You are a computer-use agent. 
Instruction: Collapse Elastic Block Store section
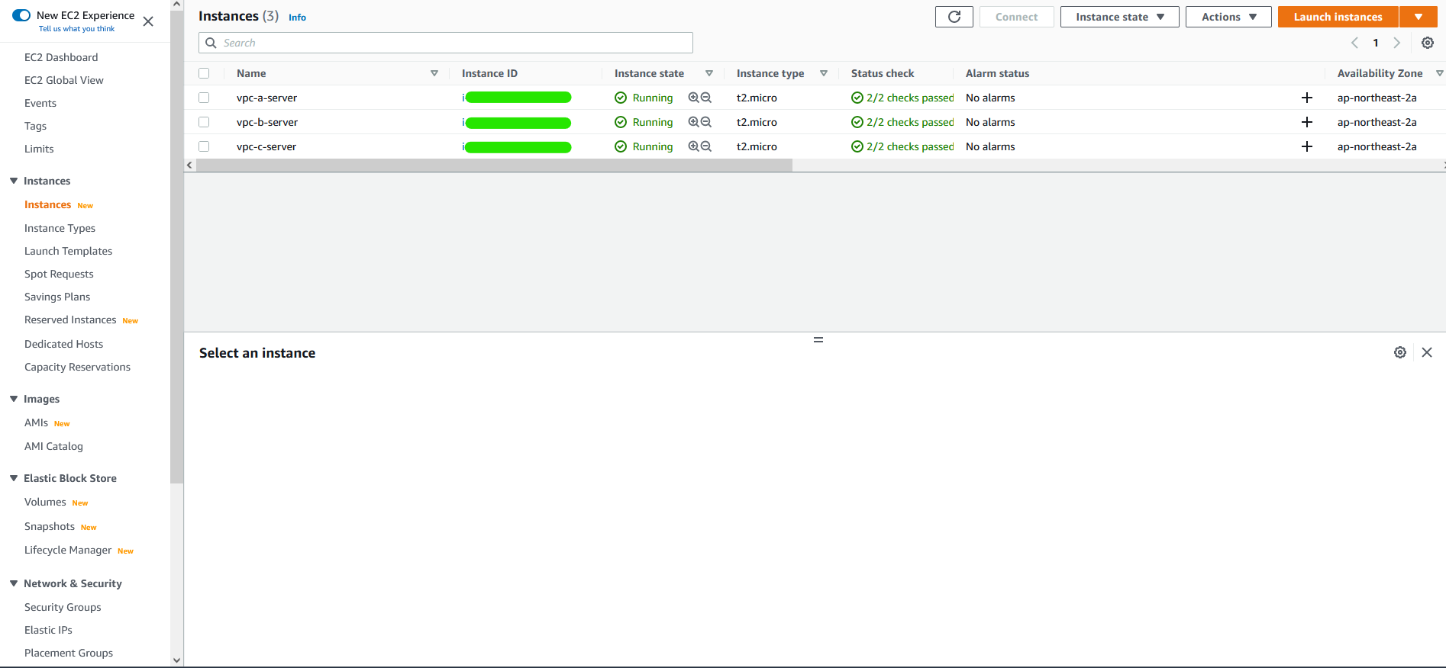14,478
